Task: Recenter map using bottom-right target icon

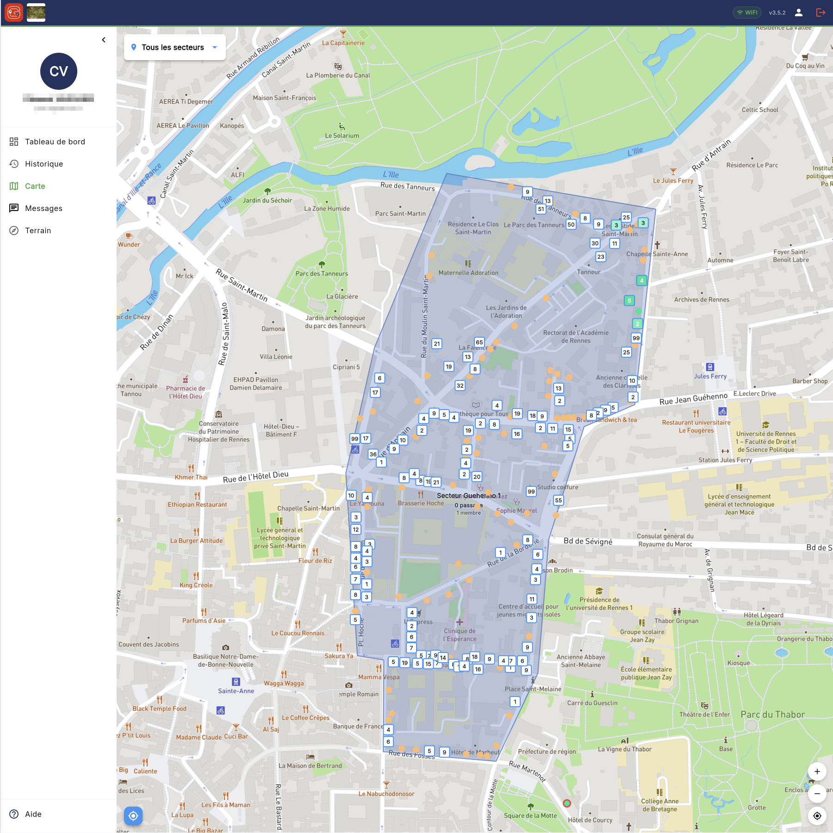Action: click(817, 816)
